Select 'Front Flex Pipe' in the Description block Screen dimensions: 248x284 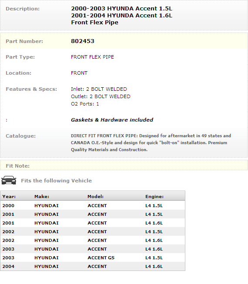point(94,23)
